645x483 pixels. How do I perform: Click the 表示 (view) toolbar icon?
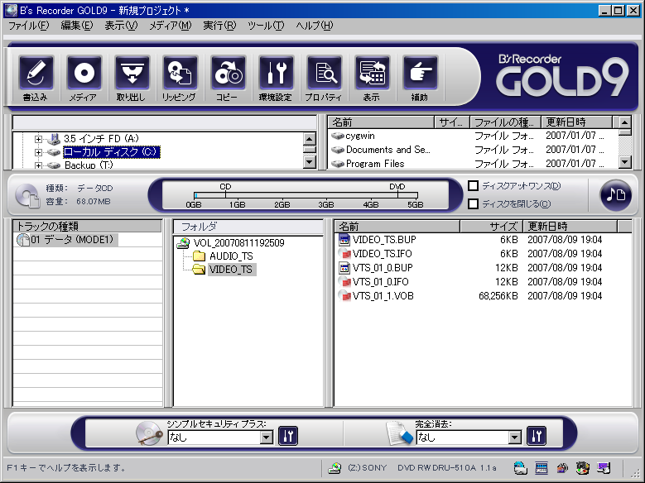tap(372, 73)
